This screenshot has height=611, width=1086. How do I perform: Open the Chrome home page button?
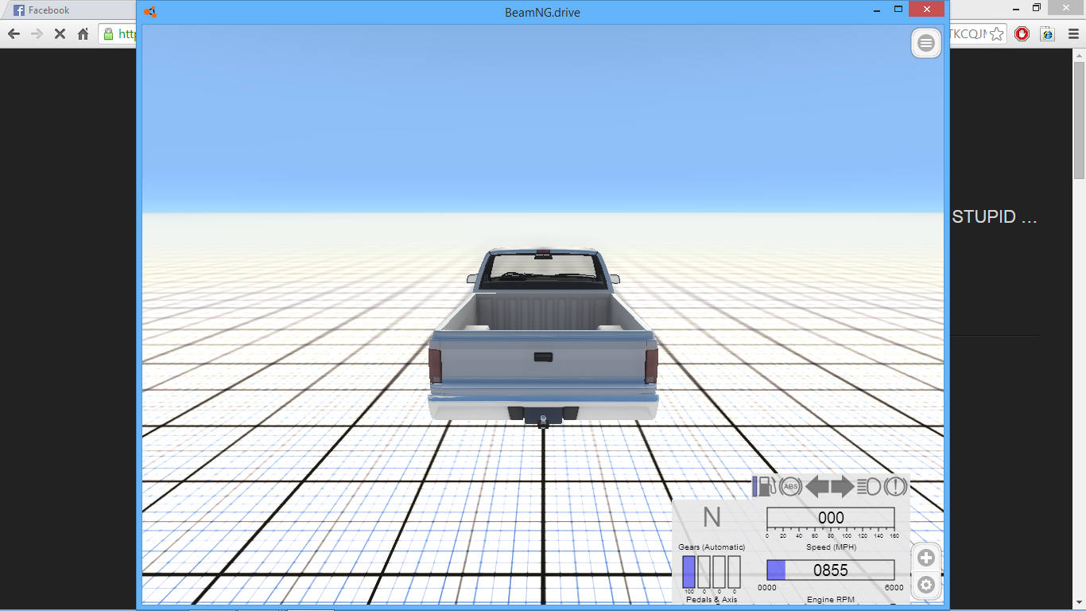click(x=83, y=34)
